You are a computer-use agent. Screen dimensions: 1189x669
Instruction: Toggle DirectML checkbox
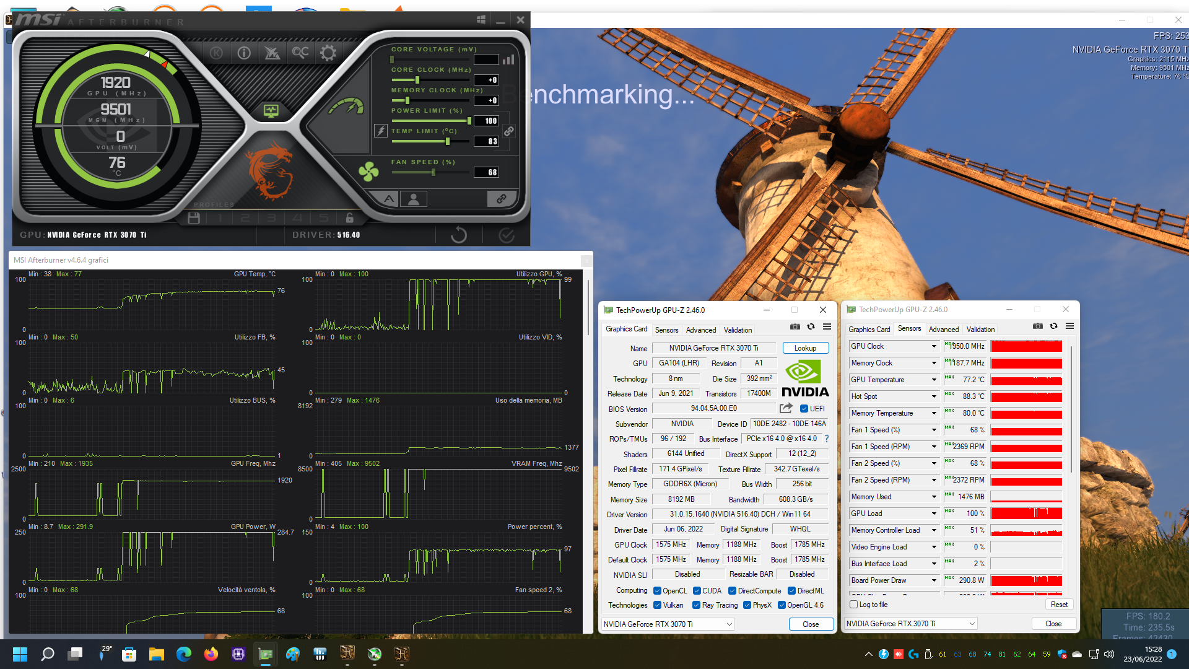click(x=792, y=591)
